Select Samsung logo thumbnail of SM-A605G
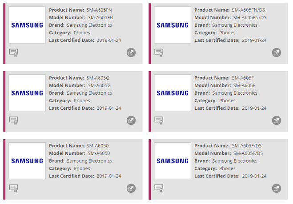The height and width of the screenshot is (204, 293). pos(27,93)
